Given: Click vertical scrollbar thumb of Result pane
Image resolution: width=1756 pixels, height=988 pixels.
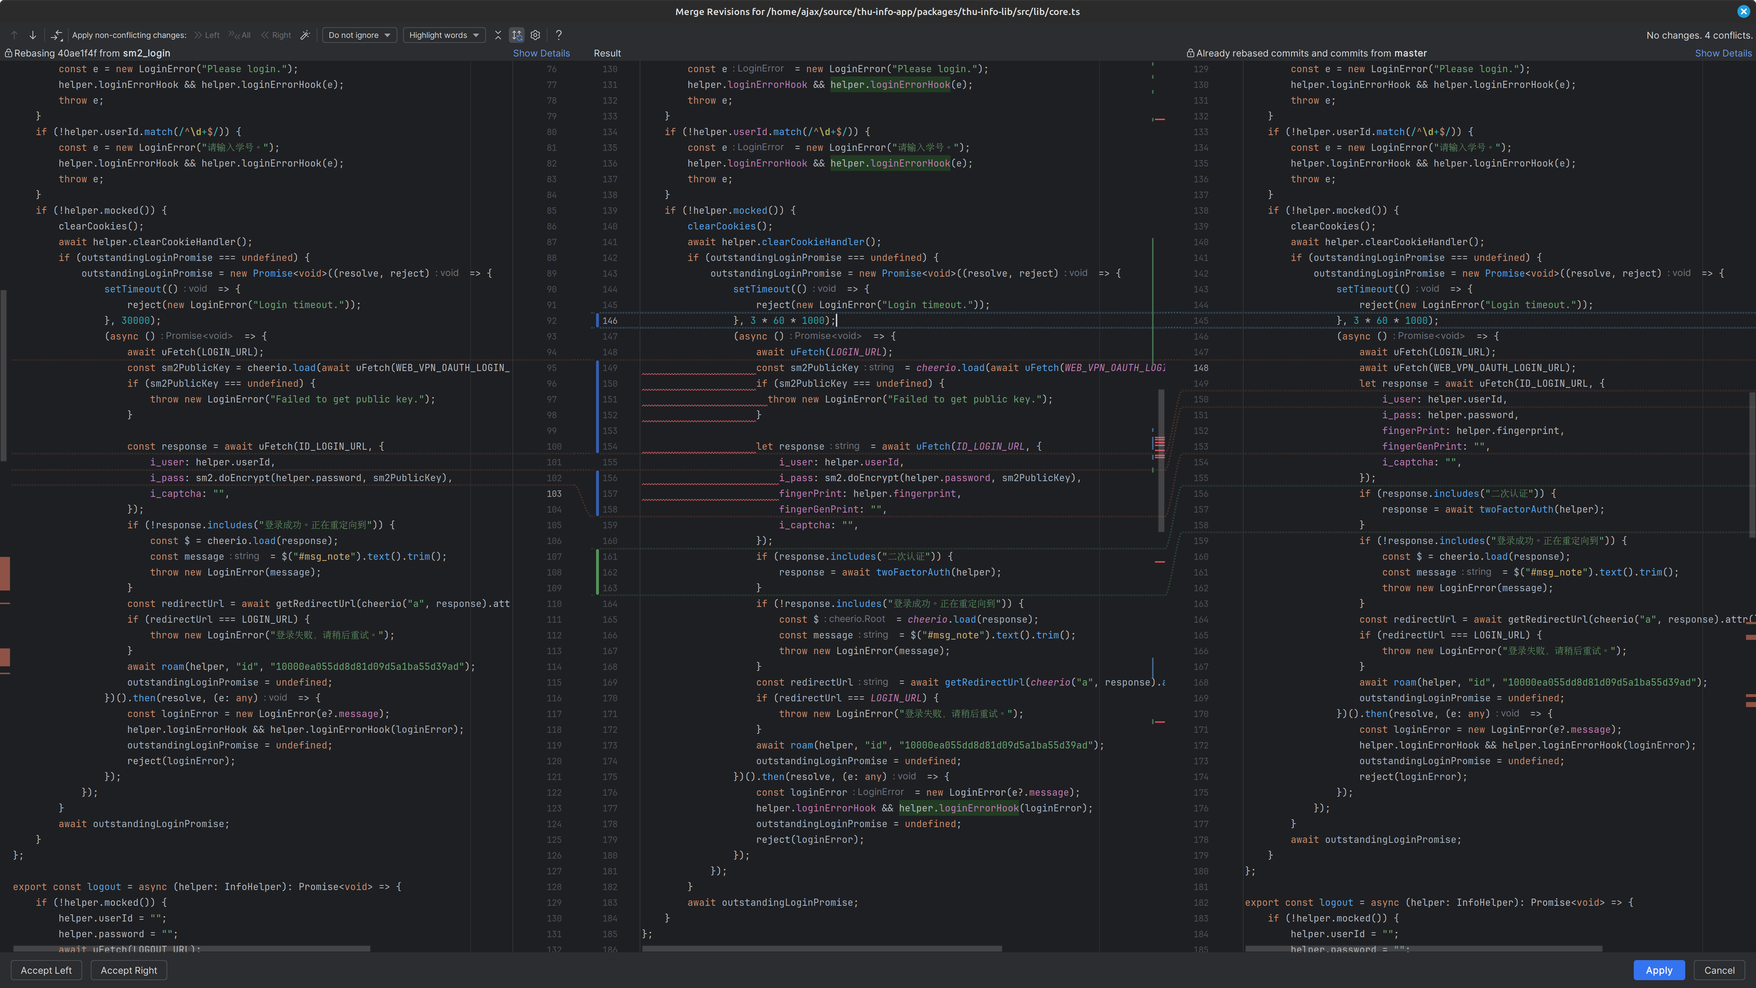Looking at the screenshot, I should (1161, 460).
